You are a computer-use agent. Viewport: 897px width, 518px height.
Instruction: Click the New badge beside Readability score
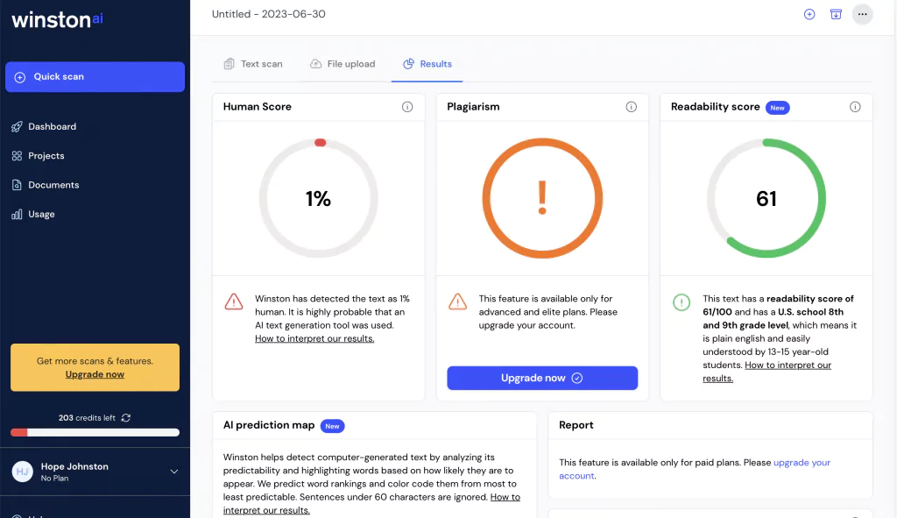click(x=778, y=108)
